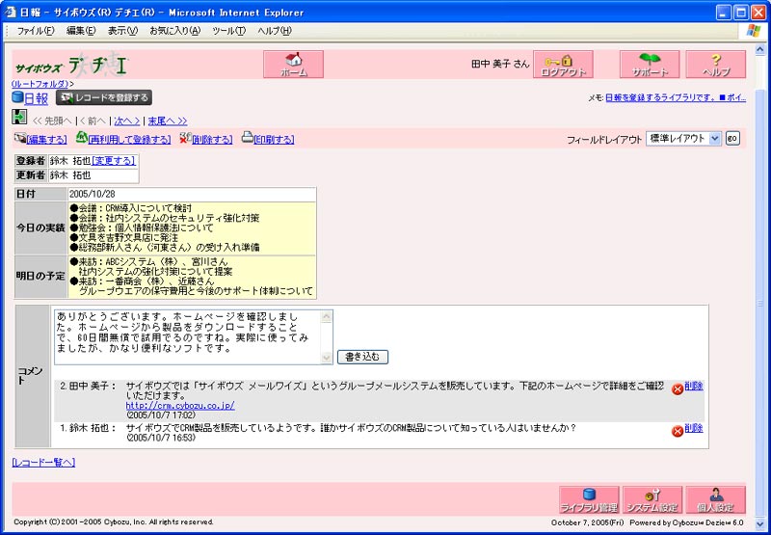
Task: Click the date value 2005/10/28
Action: (93, 194)
